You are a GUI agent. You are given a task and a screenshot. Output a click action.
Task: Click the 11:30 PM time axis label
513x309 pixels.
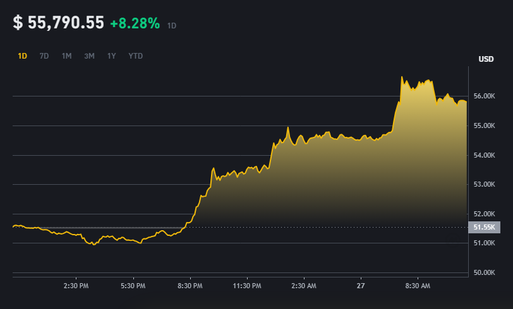[247, 286]
